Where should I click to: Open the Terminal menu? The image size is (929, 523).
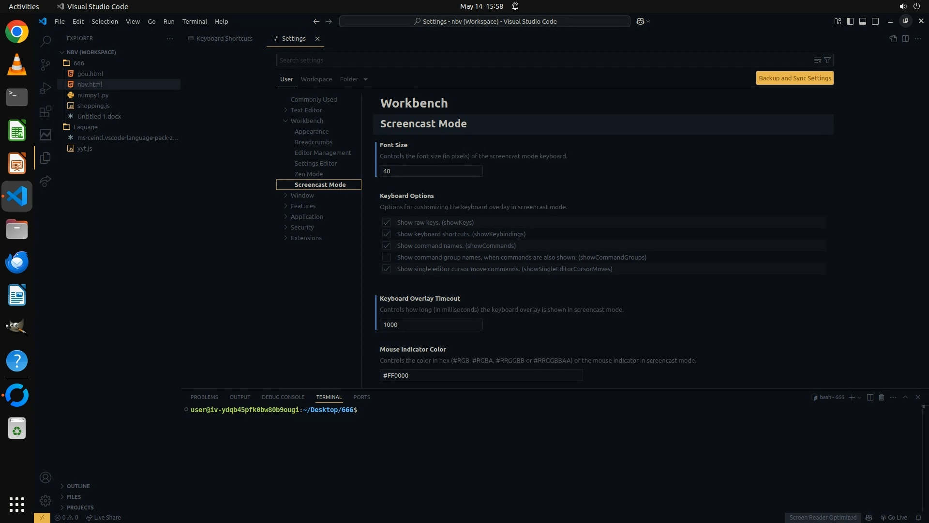click(x=195, y=21)
